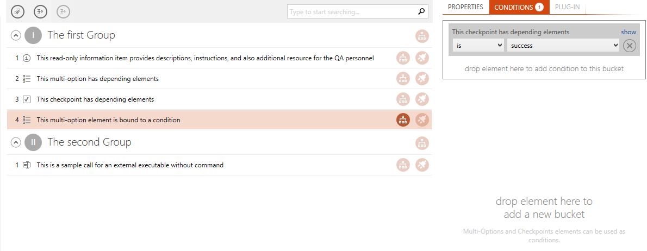The image size is (647, 251).
Task: Select the checkpoint item with depending elements
Action: (220, 99)
